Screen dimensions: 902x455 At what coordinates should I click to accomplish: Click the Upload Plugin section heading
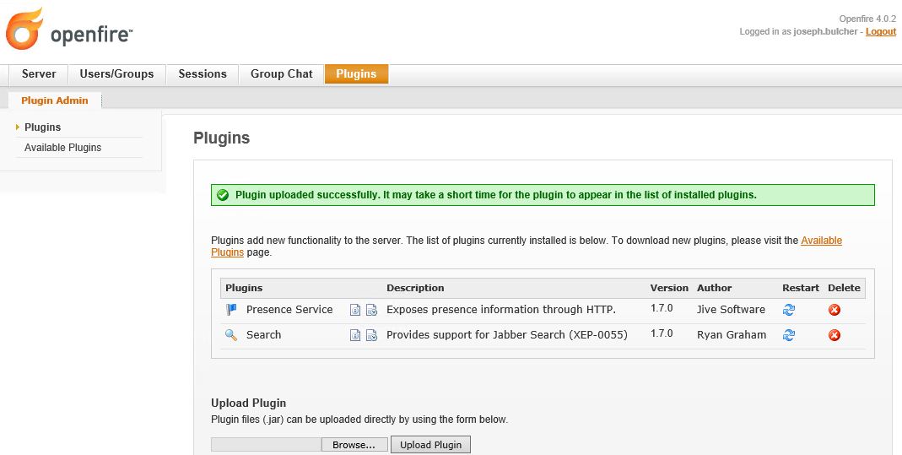pos(249,404)
